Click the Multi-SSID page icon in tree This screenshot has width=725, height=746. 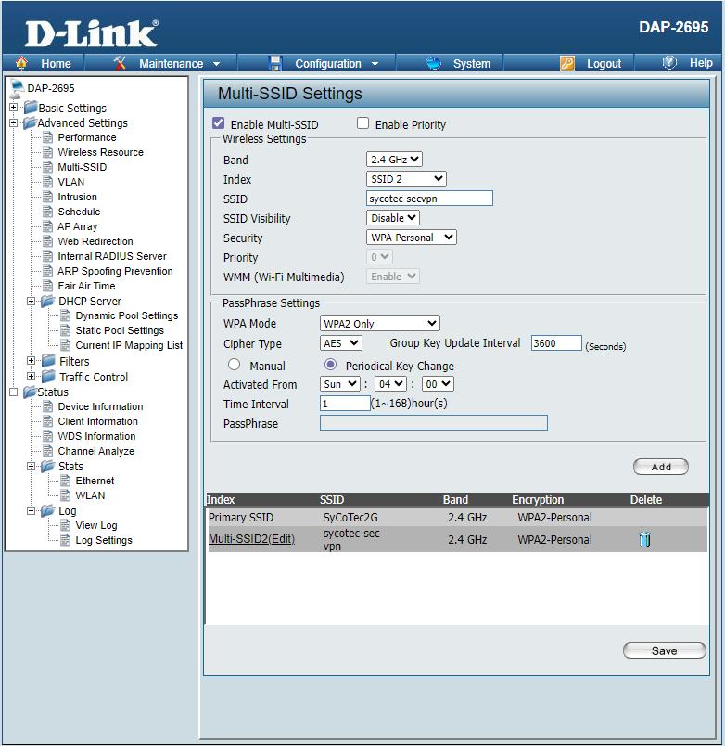tap(48, 167)
